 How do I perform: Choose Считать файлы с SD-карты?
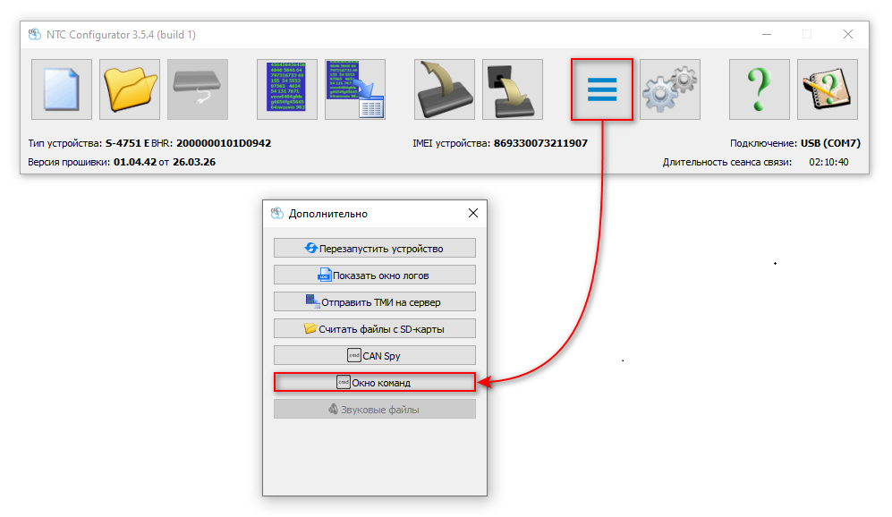coord(374,328)
